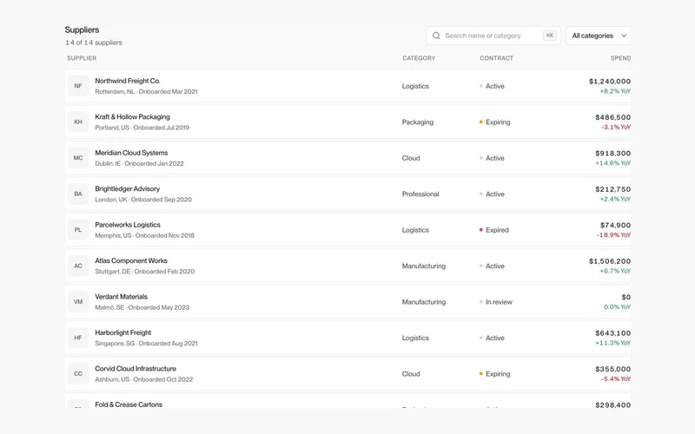Click Manufacturing category for Verdant Materials

pyautogui.click(x=424, y=301)
